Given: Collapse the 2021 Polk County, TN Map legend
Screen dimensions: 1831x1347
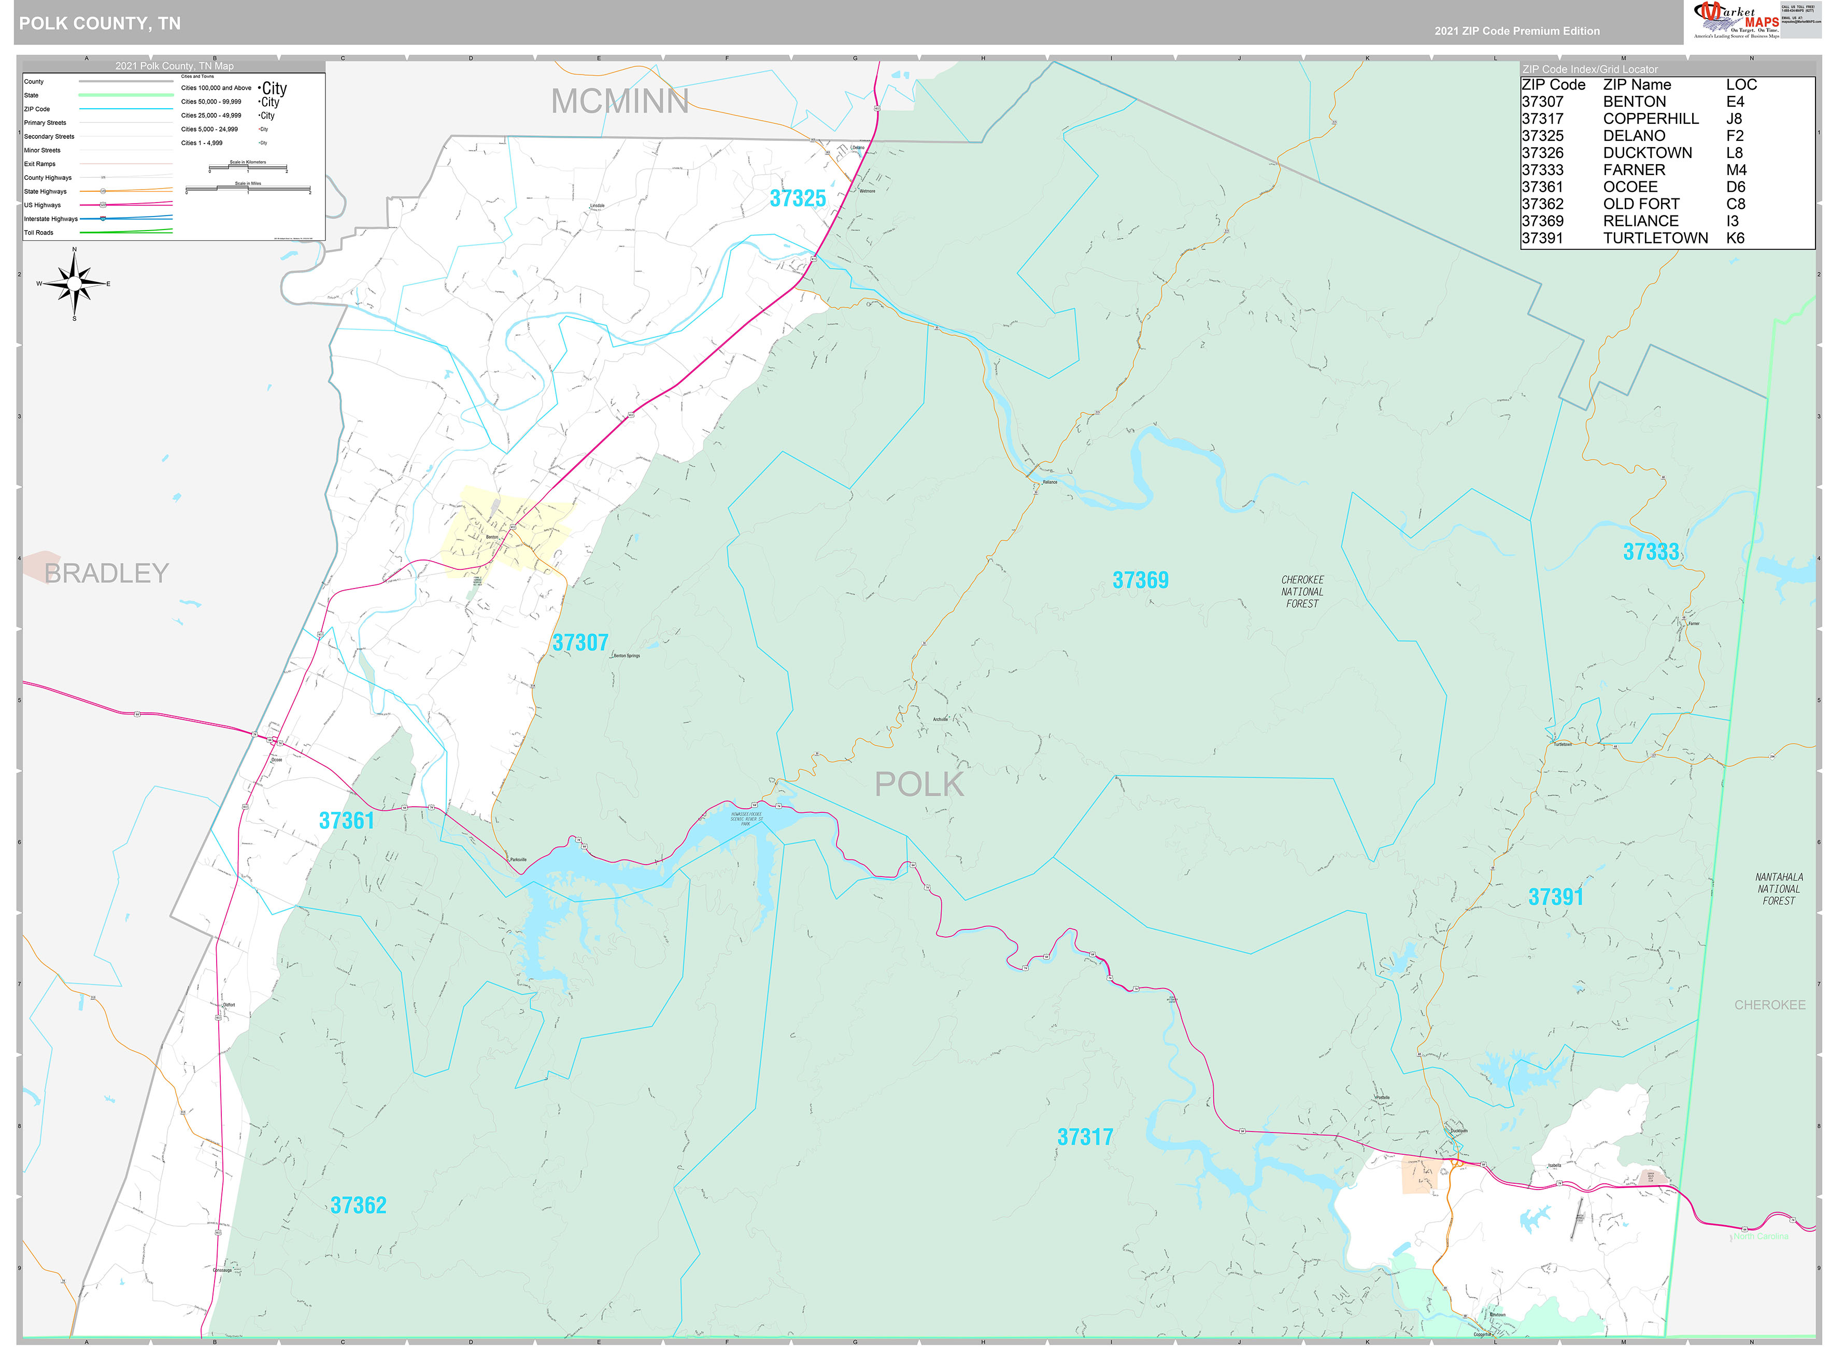Looking at the screenshot, I should click(x=175, y=65).
